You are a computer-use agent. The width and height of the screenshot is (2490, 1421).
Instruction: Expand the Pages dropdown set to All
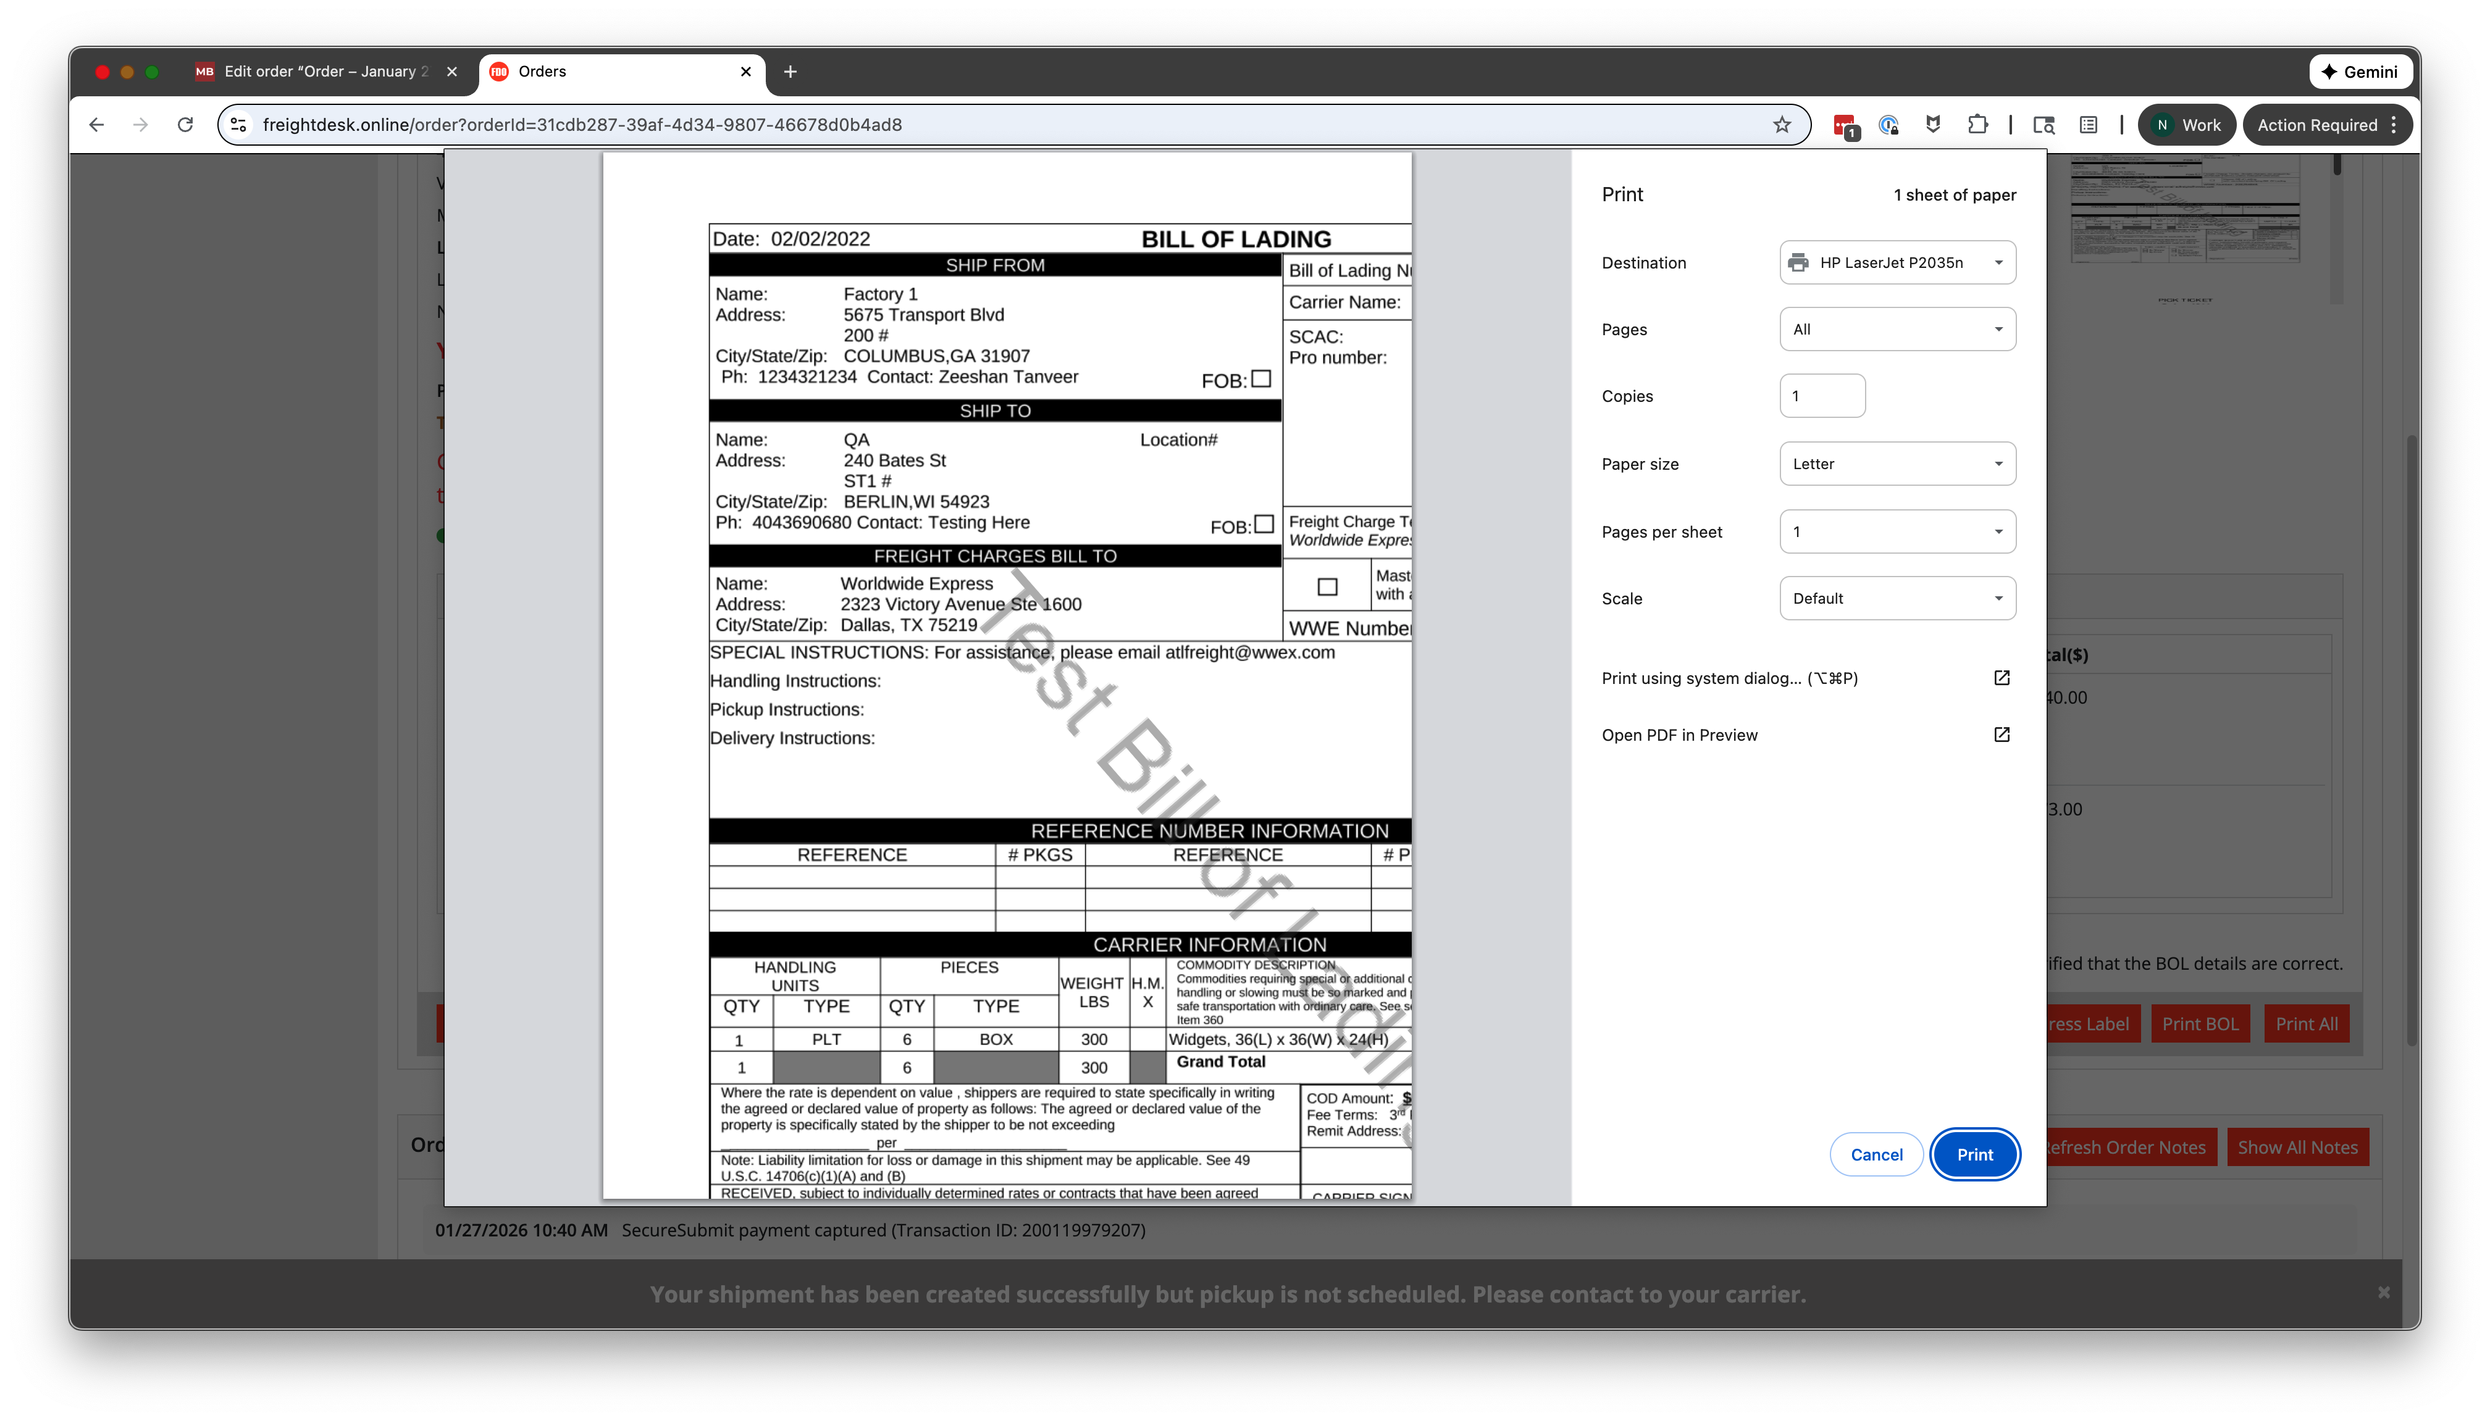pyautogui.click(x=1897, y=330)
